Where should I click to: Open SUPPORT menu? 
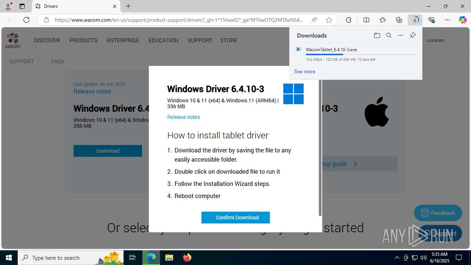(200, 40)
